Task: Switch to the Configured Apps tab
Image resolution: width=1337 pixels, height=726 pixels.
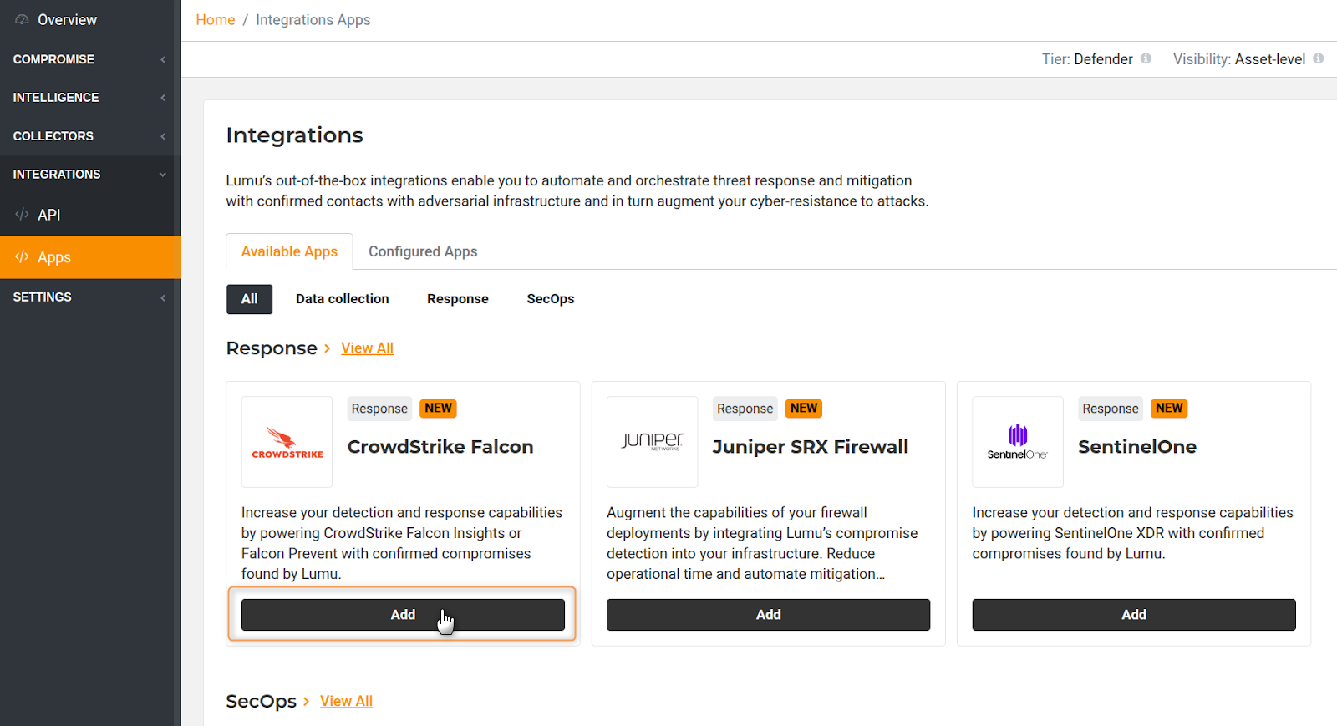Action: [x=423, y=251]
